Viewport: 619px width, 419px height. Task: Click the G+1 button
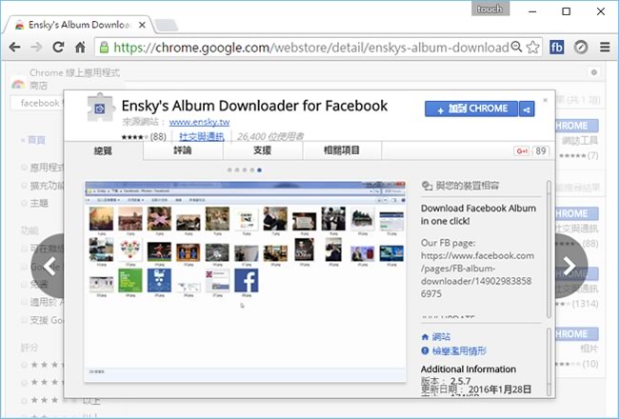522,150
